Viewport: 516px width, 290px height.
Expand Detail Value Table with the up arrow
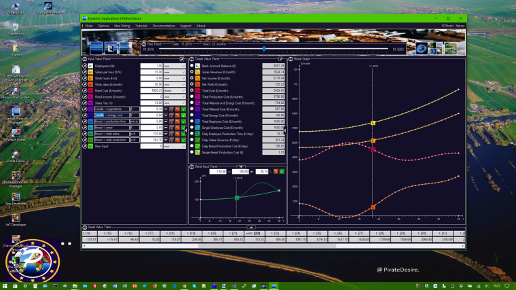click(251, 228)
